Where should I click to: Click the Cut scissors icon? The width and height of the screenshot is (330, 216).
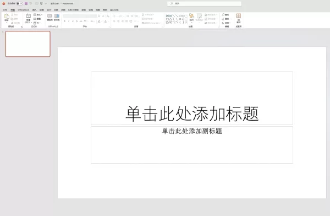click(12, 14)
